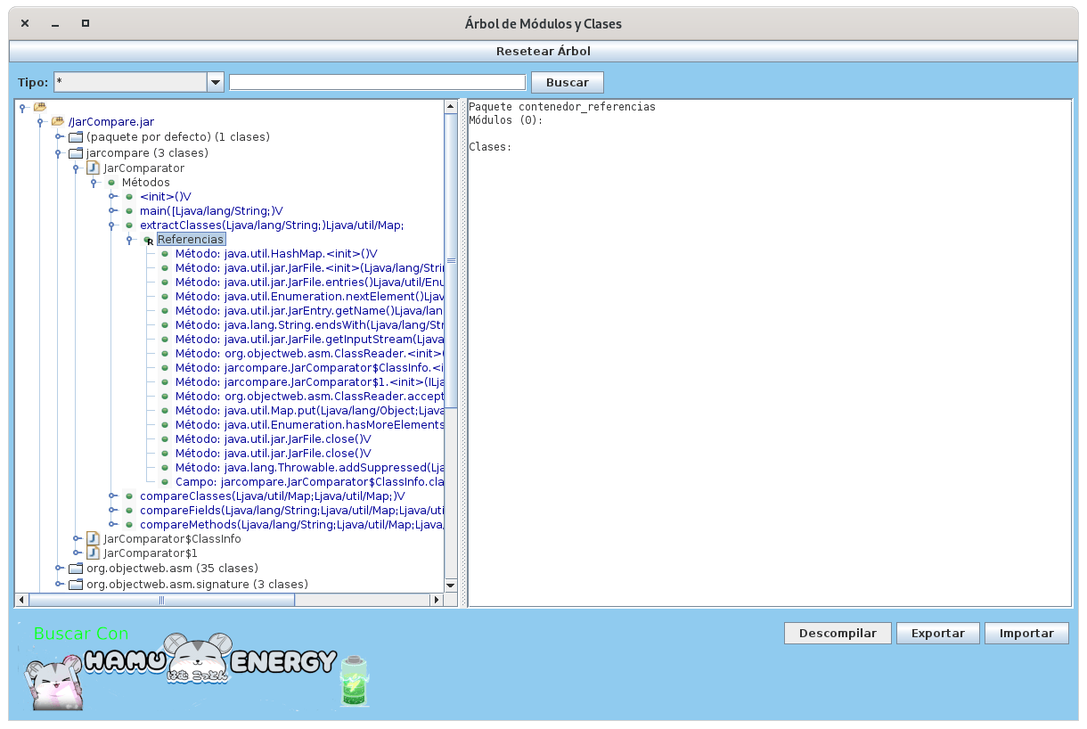Click the JarComparator class file icon
This screenshot has height=729, width=1087.
pos(93,168)
